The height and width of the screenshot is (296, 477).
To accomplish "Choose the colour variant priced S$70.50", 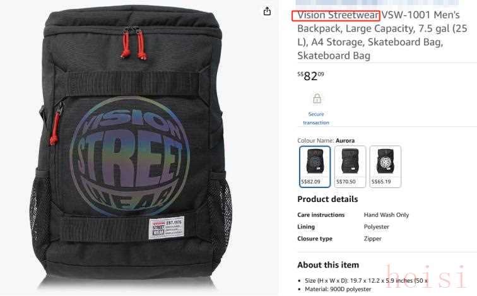I will [x=350, y=167].
